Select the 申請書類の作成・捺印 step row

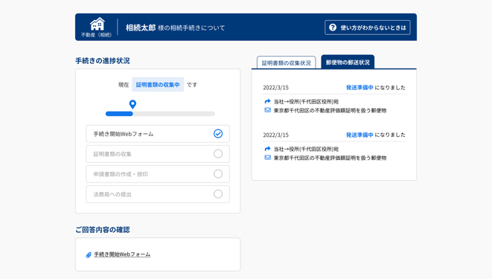pos(158,174)
